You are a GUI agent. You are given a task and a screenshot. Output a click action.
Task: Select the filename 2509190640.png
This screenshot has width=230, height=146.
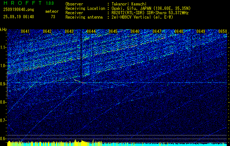[19, 10]
